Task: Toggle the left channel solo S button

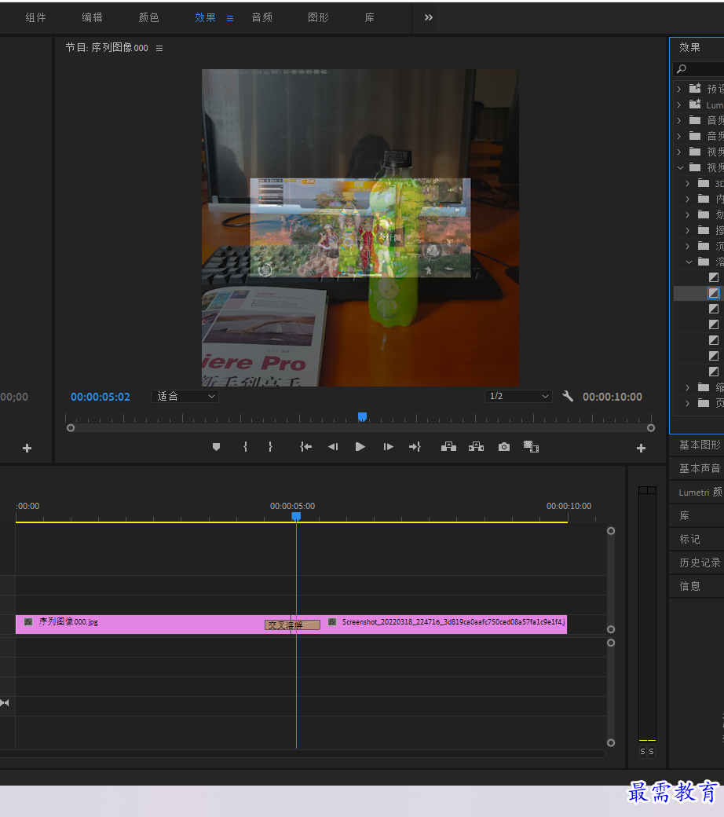Action: click(x=642, y=751)
